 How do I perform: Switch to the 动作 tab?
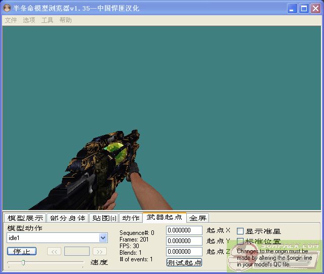pyautogui.click(x=131, y=218)
